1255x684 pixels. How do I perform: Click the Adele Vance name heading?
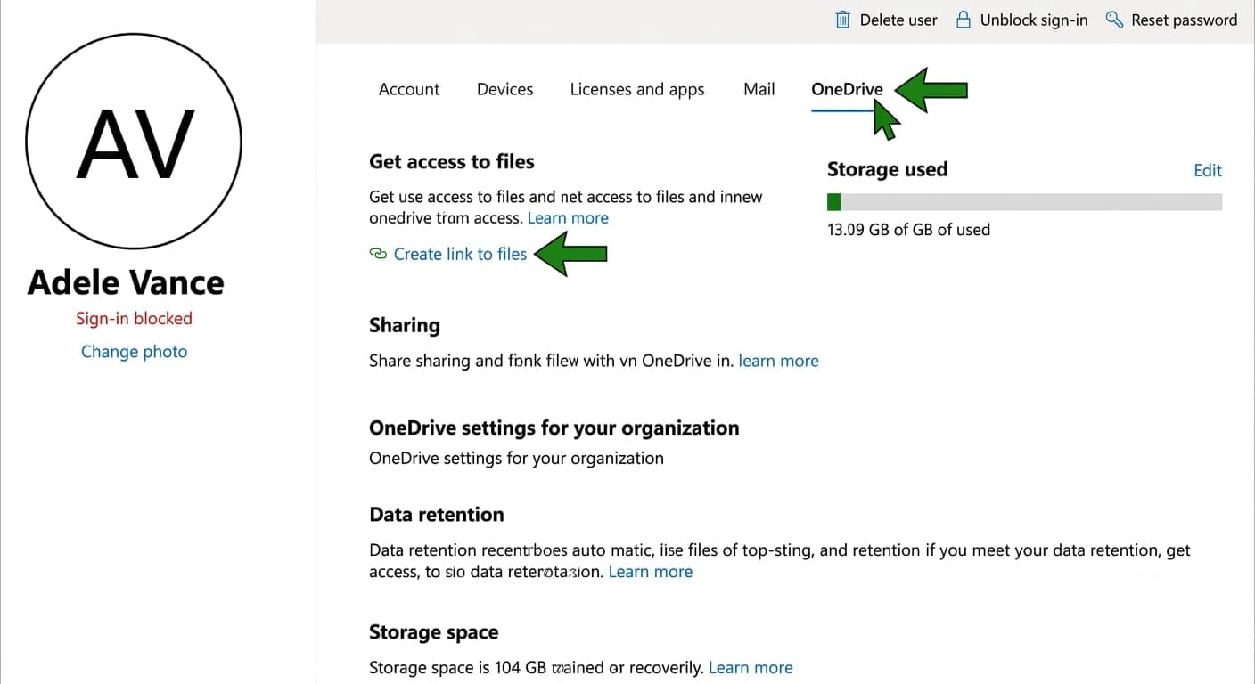[126, 282]
